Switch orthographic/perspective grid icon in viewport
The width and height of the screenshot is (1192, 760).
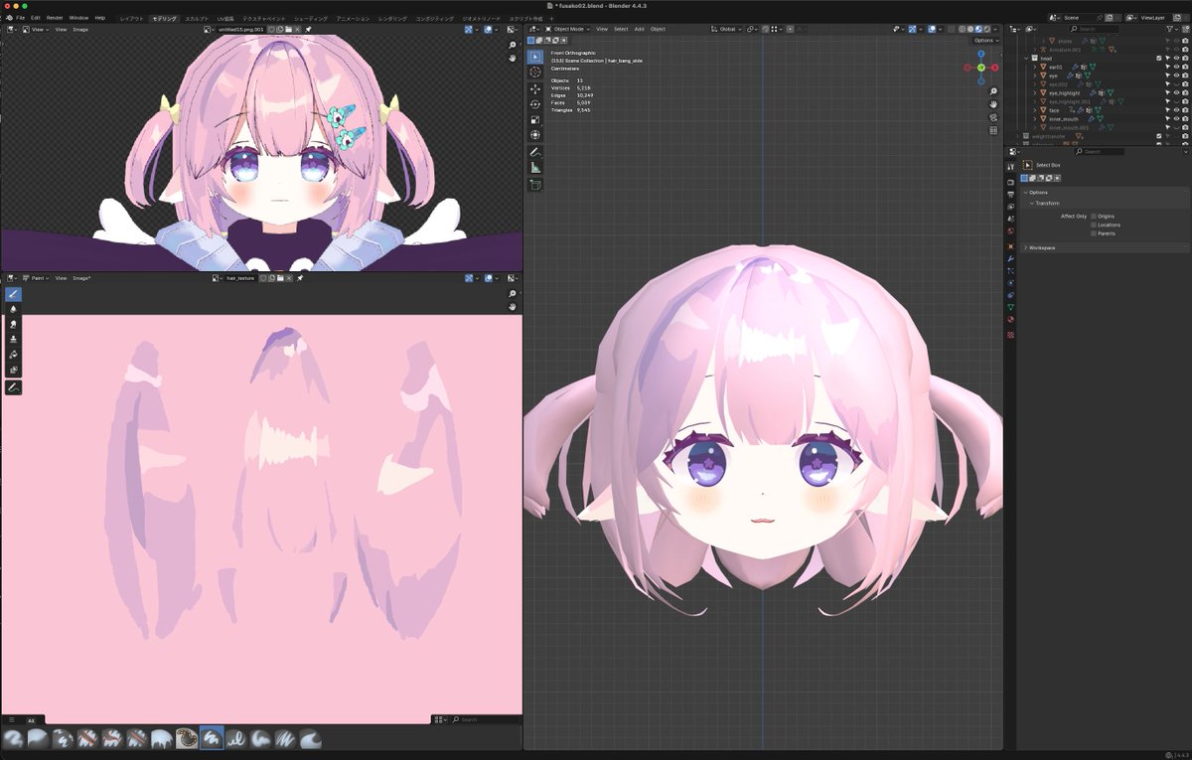993,130
